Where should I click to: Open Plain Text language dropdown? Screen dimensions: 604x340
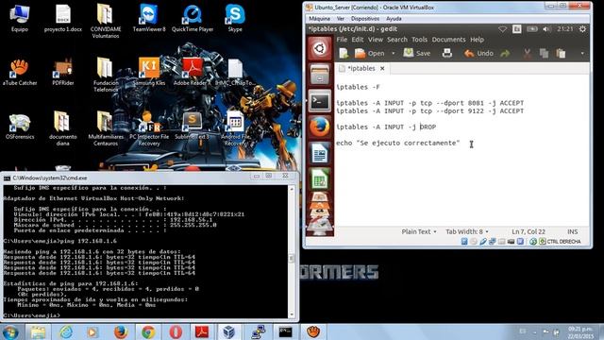pyautogui.click(x=419, y=231)
